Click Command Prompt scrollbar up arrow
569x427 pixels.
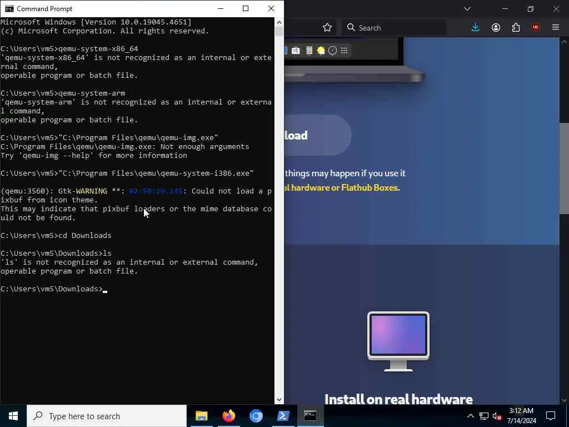coord(279,22)
